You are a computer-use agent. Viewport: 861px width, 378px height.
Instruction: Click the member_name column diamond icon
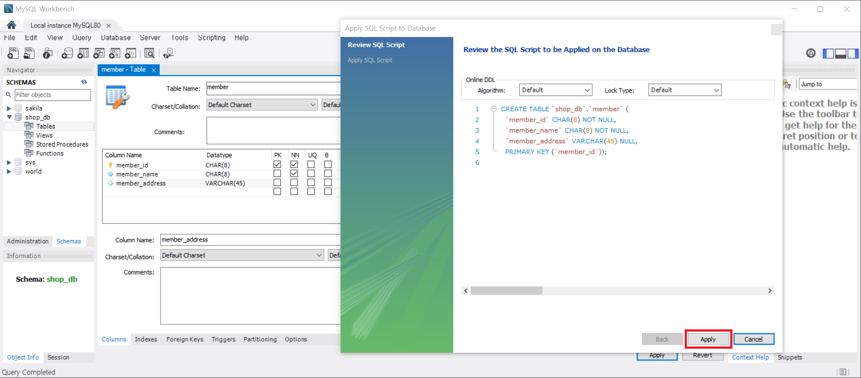point(110,174)
